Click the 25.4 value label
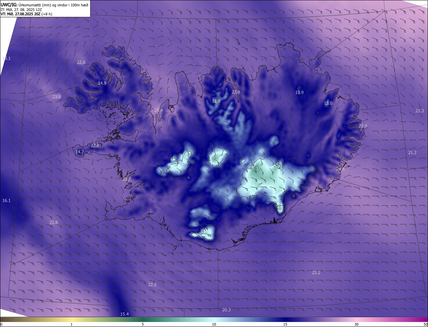 (158, 110)
